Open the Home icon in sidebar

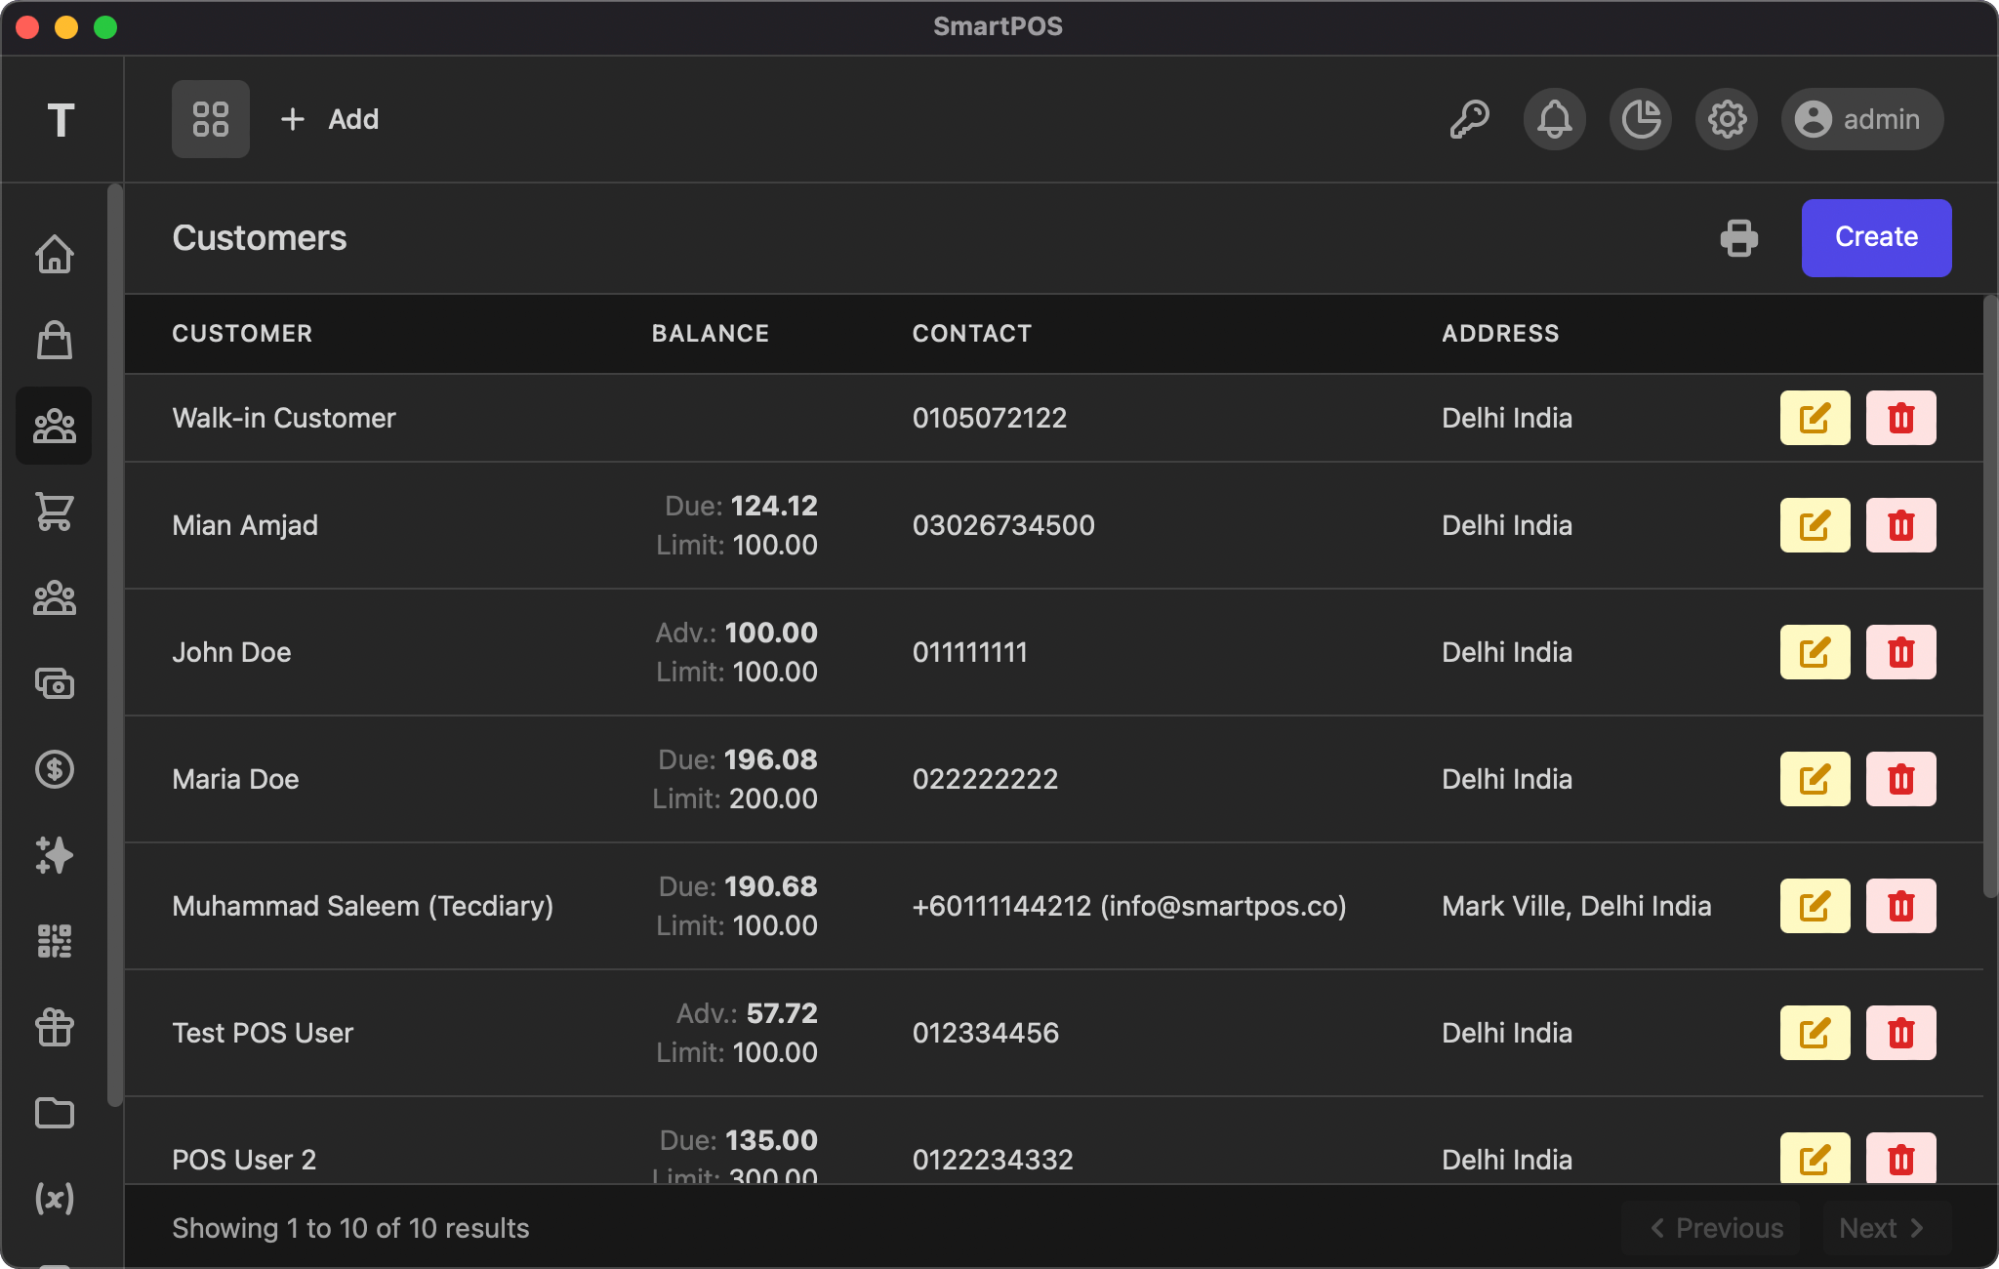(55, 254)
